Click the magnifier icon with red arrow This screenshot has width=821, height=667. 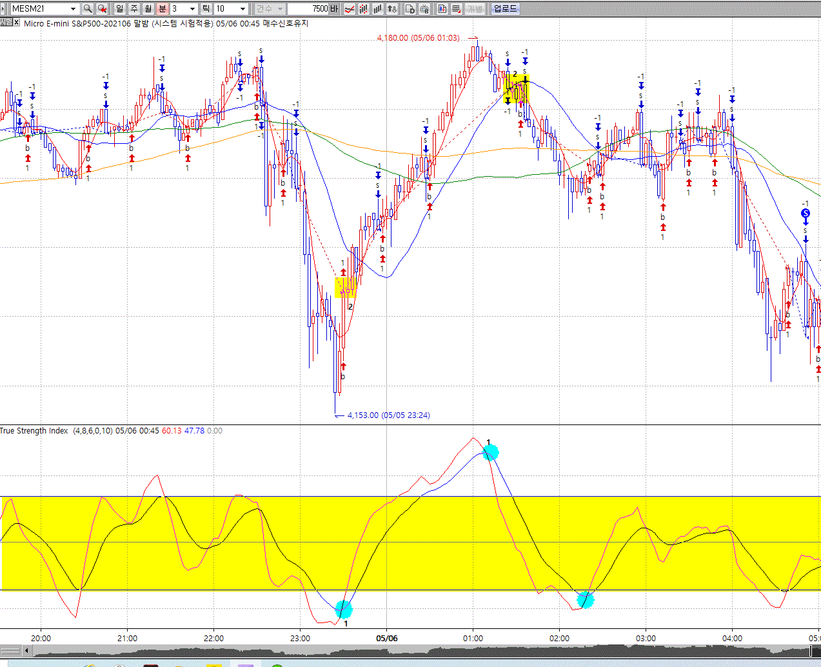click(x=102, y=8)
